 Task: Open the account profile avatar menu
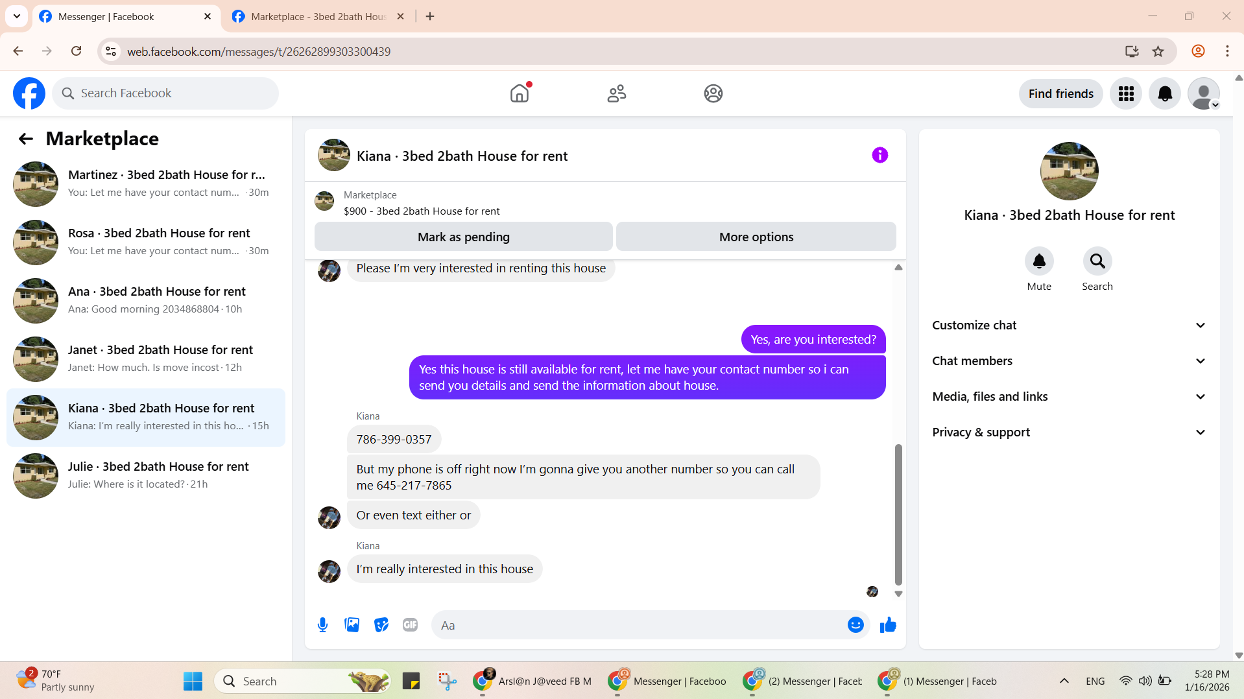pyautogui.click(x=1204, y=94)
